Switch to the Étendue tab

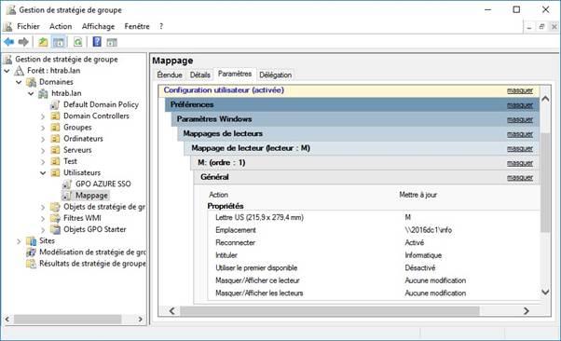[170, 75]
